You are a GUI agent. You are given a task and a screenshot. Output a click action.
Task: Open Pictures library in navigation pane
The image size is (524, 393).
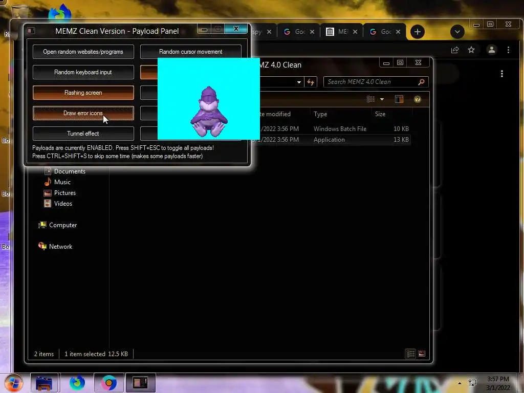pos(64,193)
